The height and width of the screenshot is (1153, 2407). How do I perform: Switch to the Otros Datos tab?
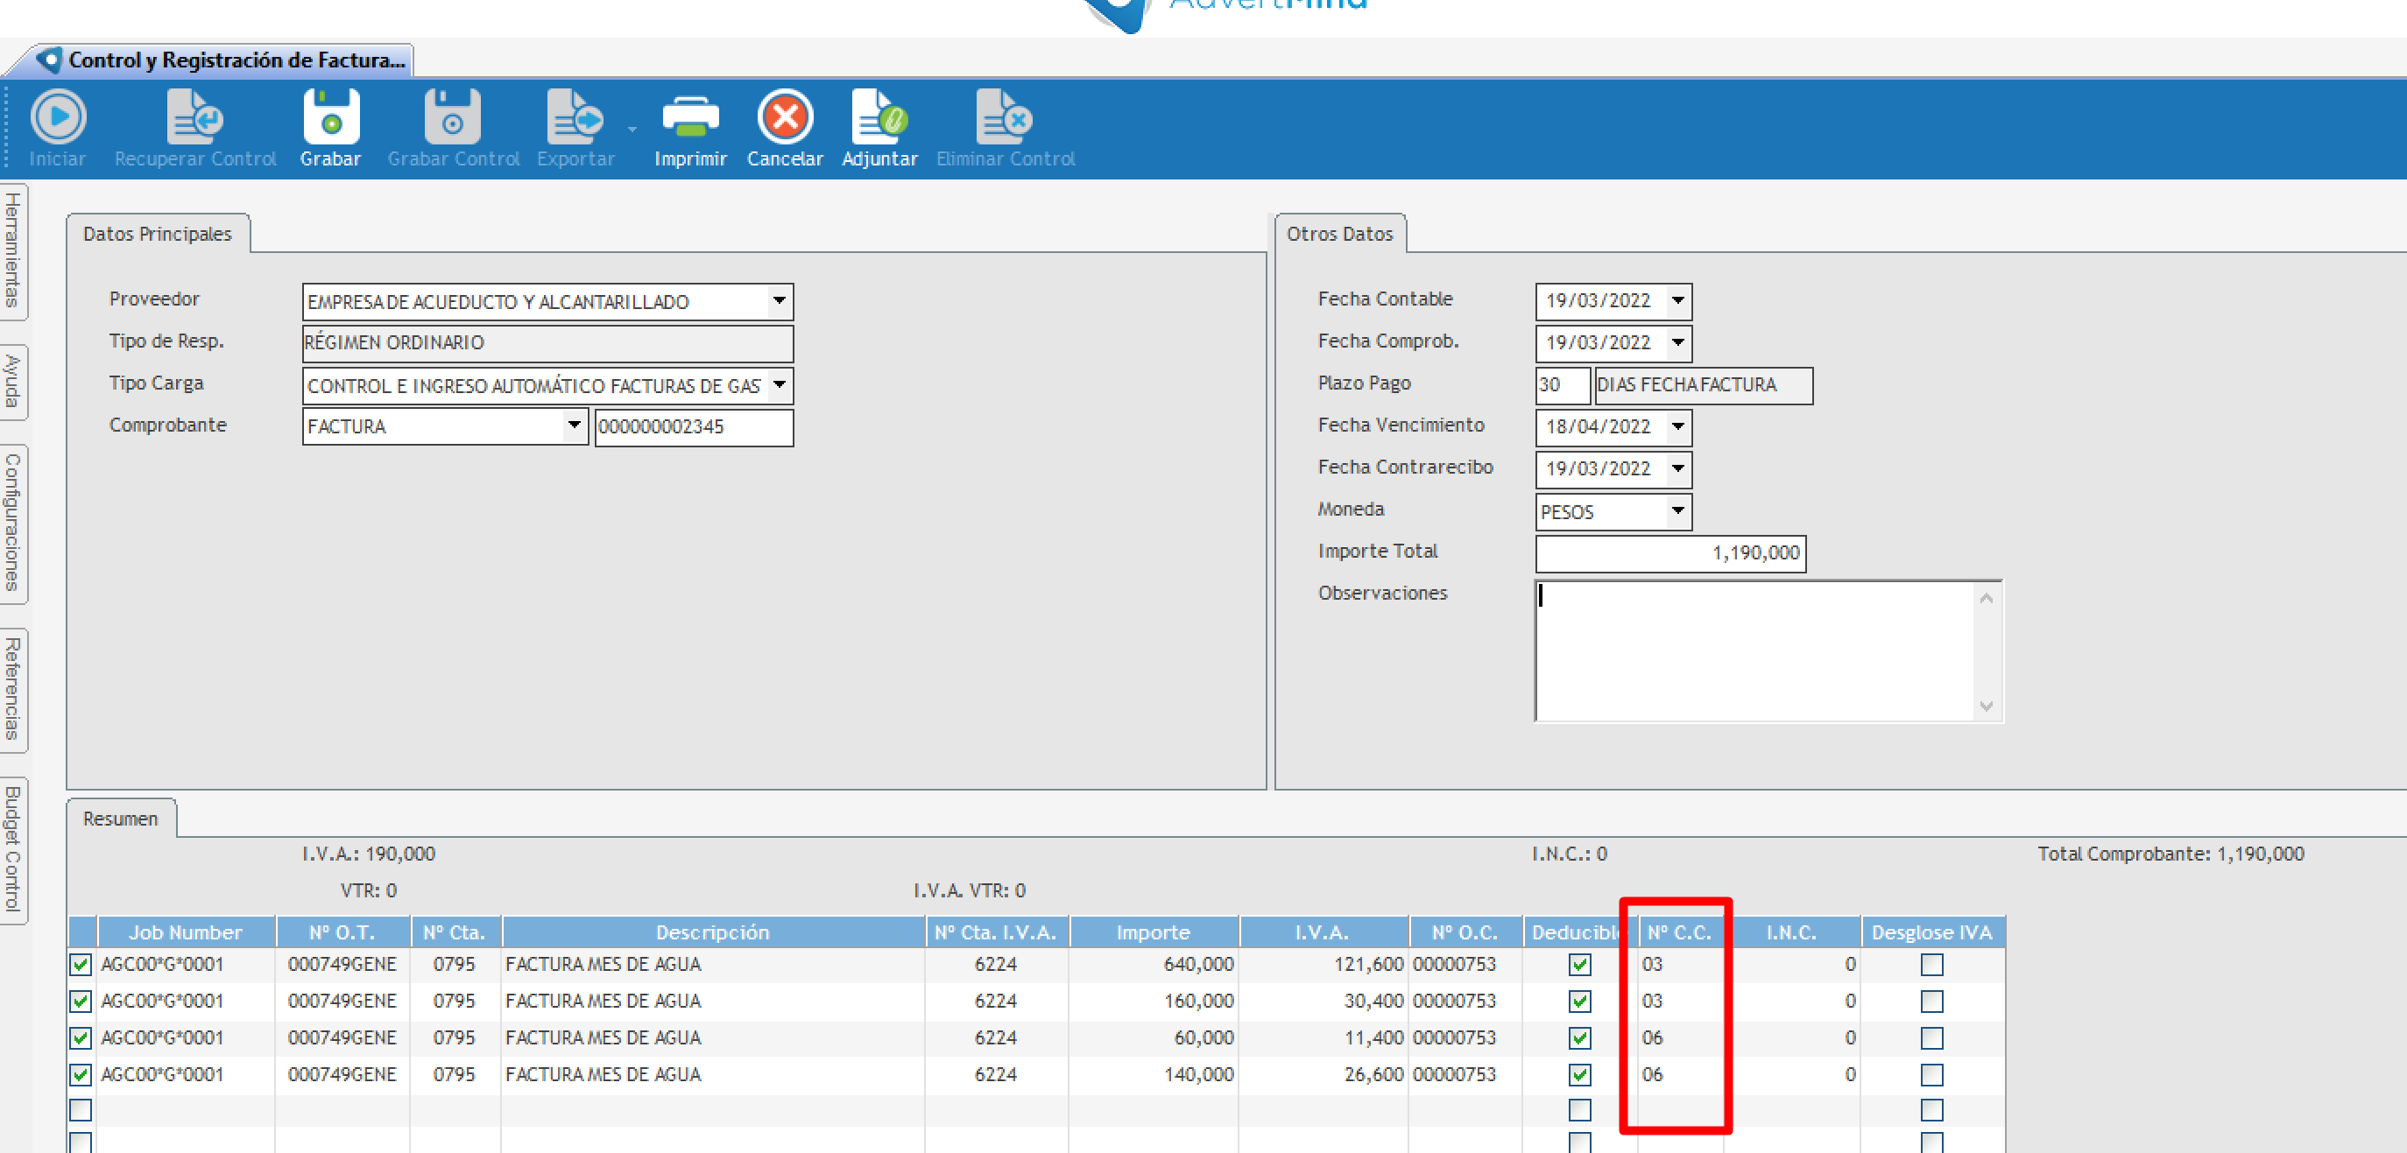pyautogui.click(x=1339, y=234)
